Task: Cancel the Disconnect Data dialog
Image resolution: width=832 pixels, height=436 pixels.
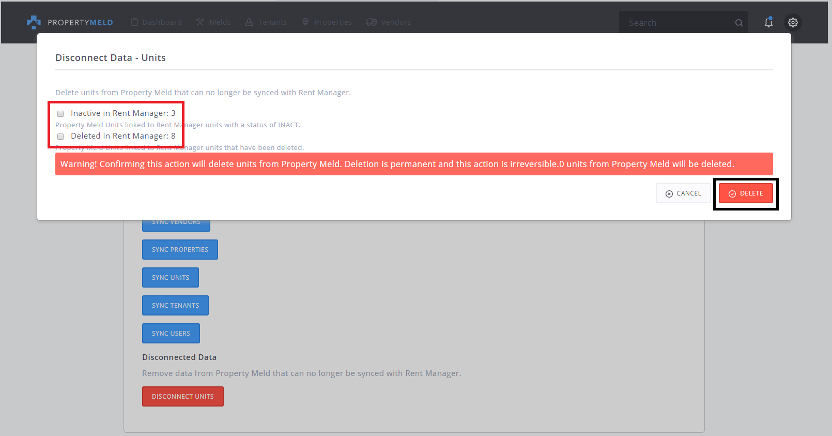Action: pos(683,193)
